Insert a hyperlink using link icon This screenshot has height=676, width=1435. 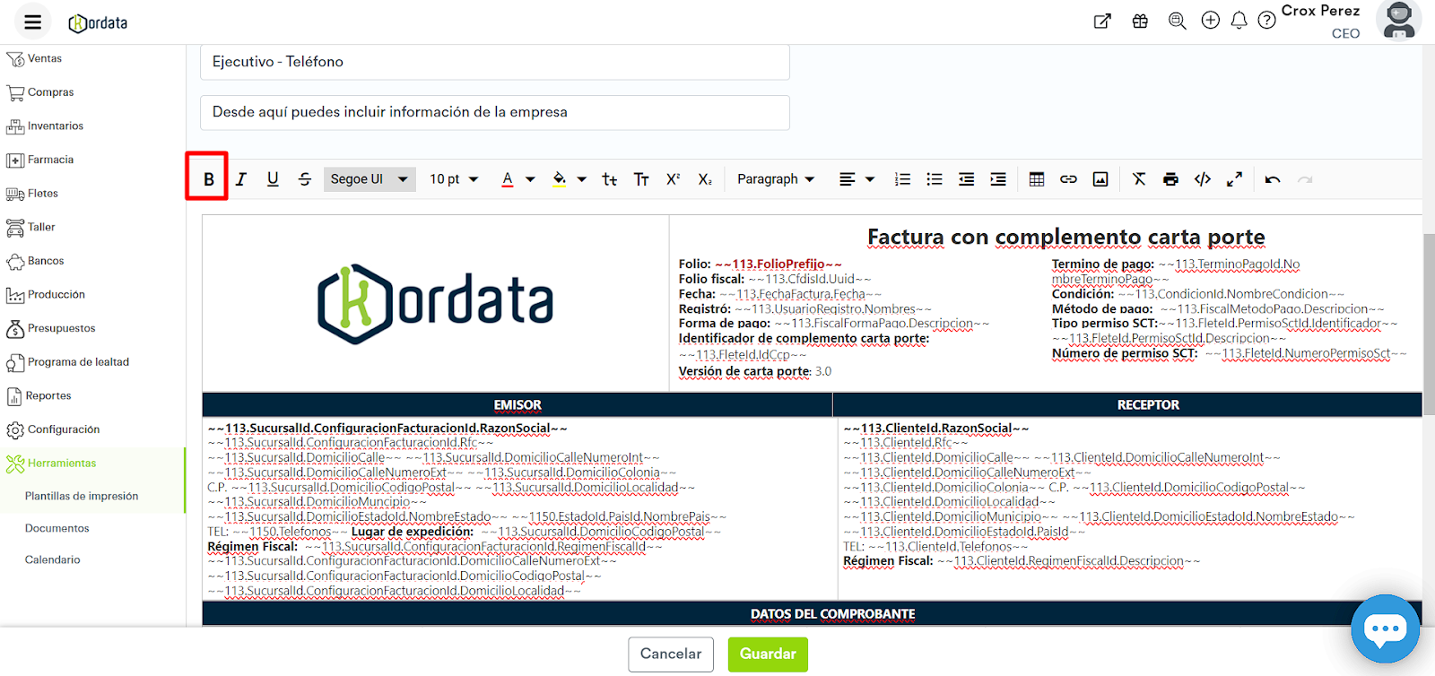[1068, 179]
